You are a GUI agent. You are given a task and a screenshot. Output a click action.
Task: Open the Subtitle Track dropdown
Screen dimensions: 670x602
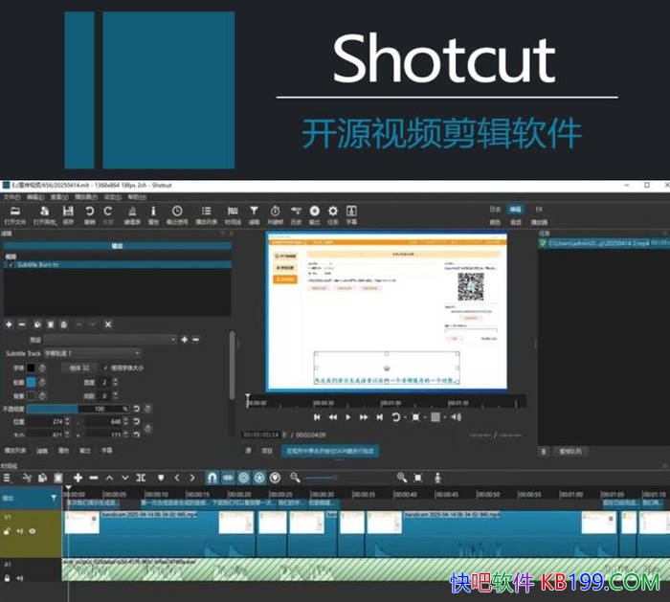(92, 353)
